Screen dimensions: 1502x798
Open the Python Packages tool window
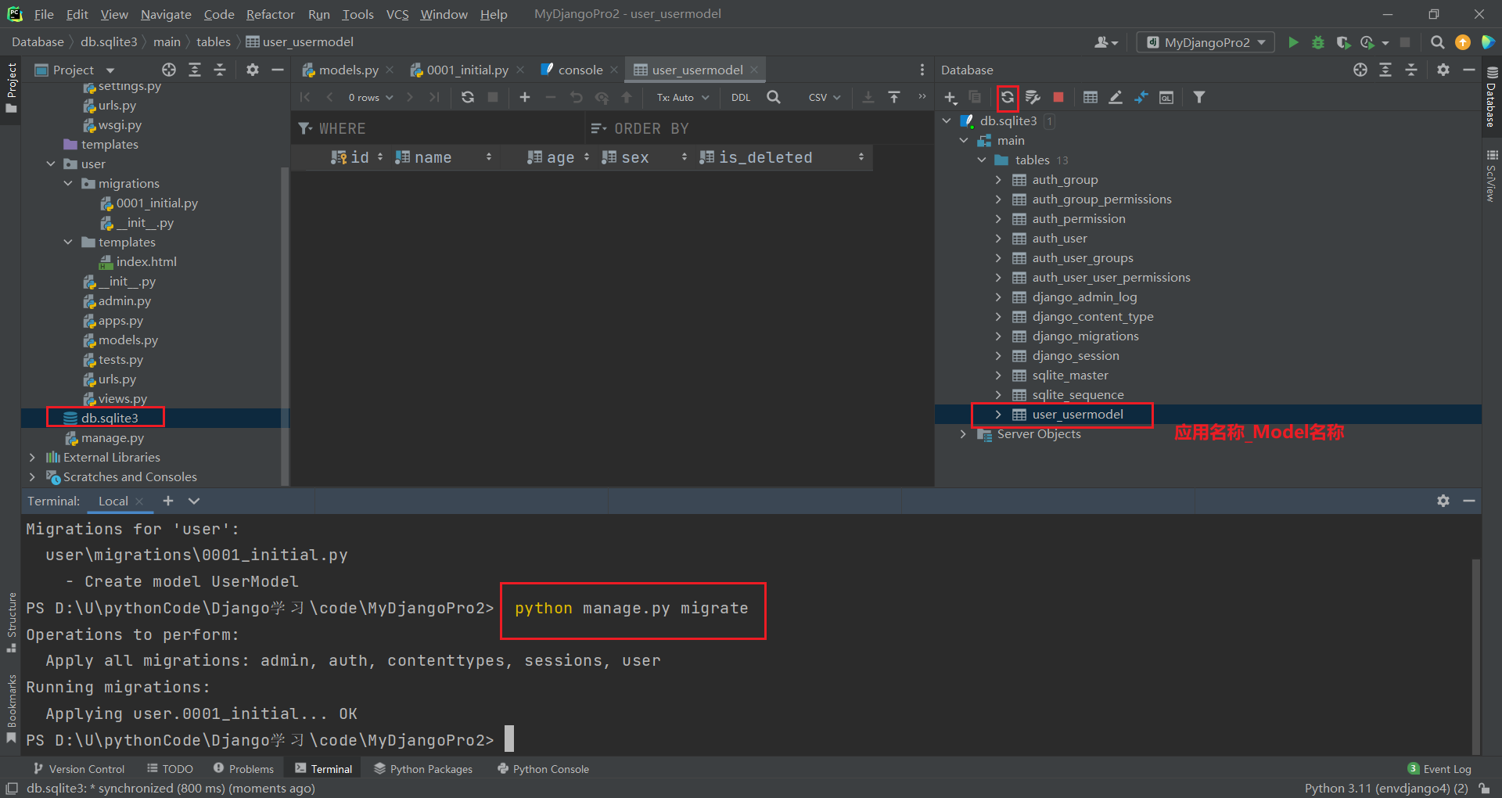coord(423,769)
